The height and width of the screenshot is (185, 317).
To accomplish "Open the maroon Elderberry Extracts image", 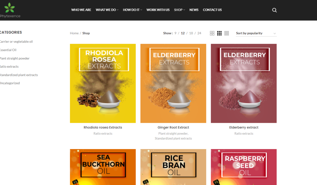I will click(244, 83).
